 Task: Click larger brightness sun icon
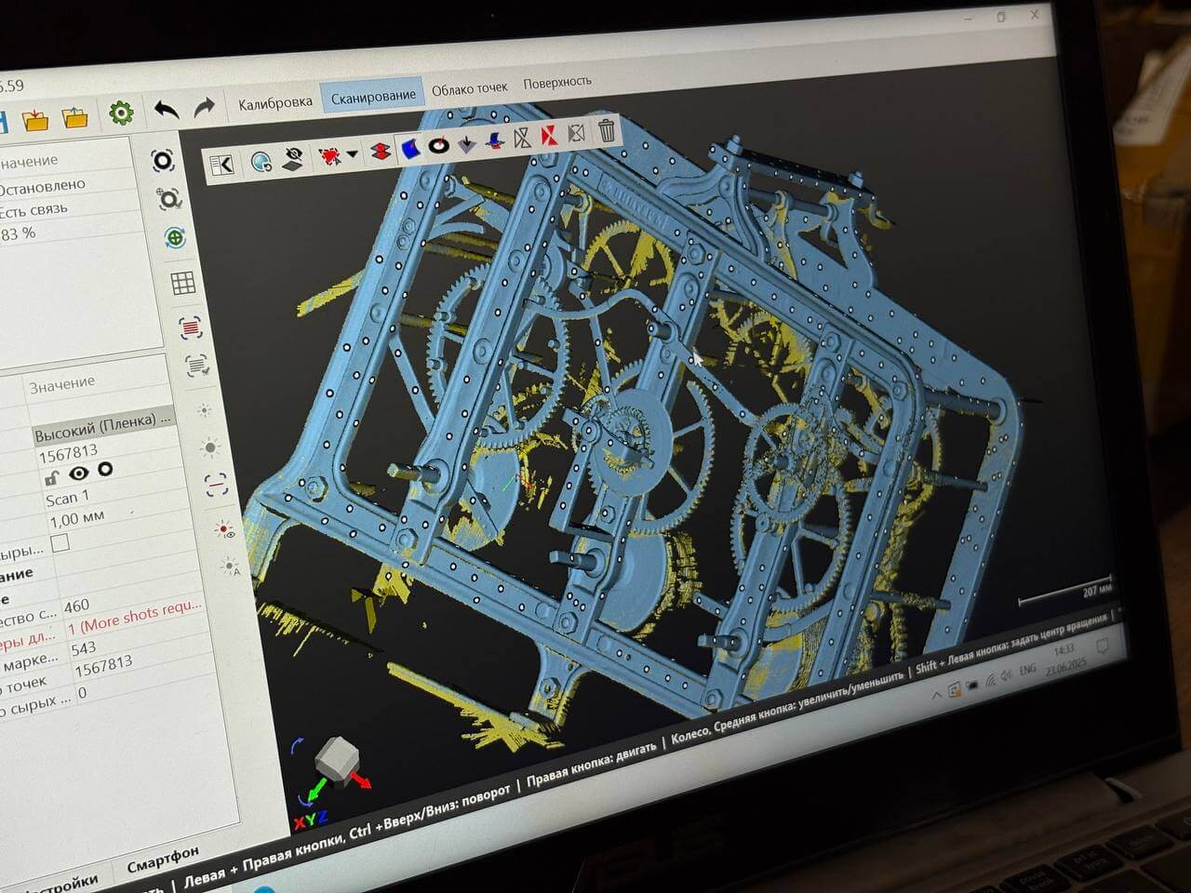pos(210,447)
